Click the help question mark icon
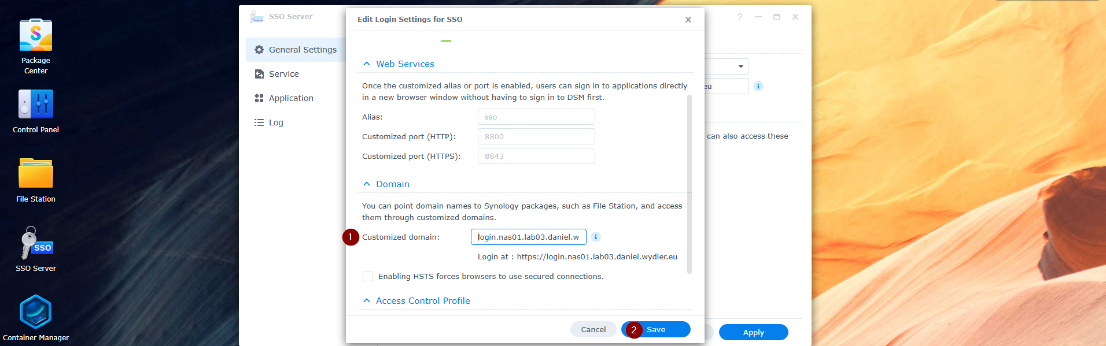The image size is (1106, 346). (x=739, y=17)
